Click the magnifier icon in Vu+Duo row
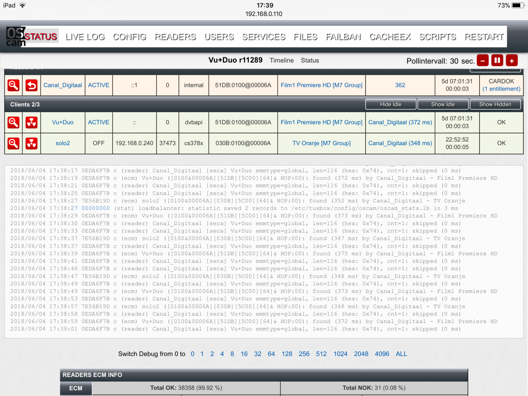 pos(14,122)
